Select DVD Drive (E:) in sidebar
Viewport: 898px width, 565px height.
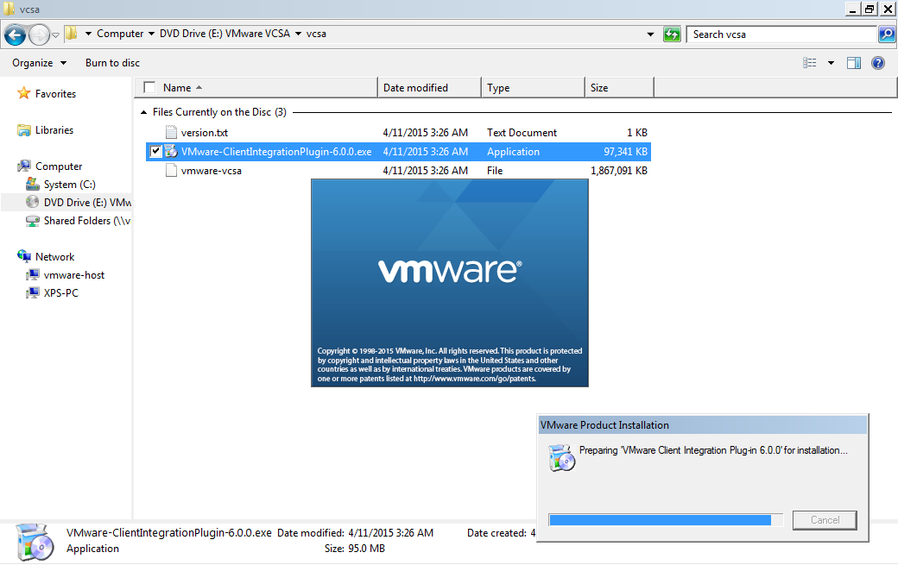(87, 203)
